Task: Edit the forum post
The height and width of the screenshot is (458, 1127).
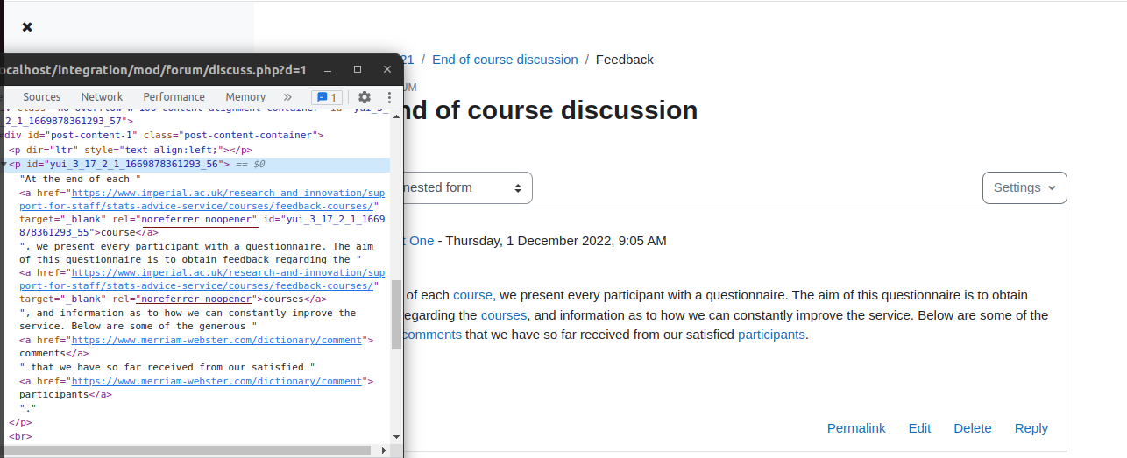Action: point(919,428)
